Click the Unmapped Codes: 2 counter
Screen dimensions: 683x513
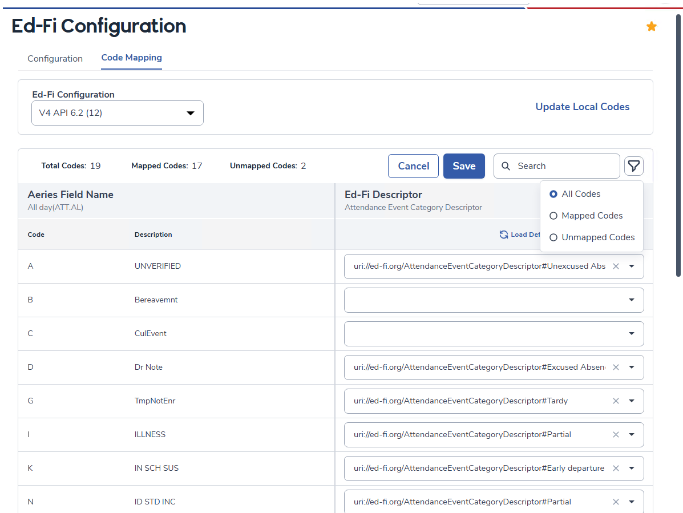pos(268,166)
